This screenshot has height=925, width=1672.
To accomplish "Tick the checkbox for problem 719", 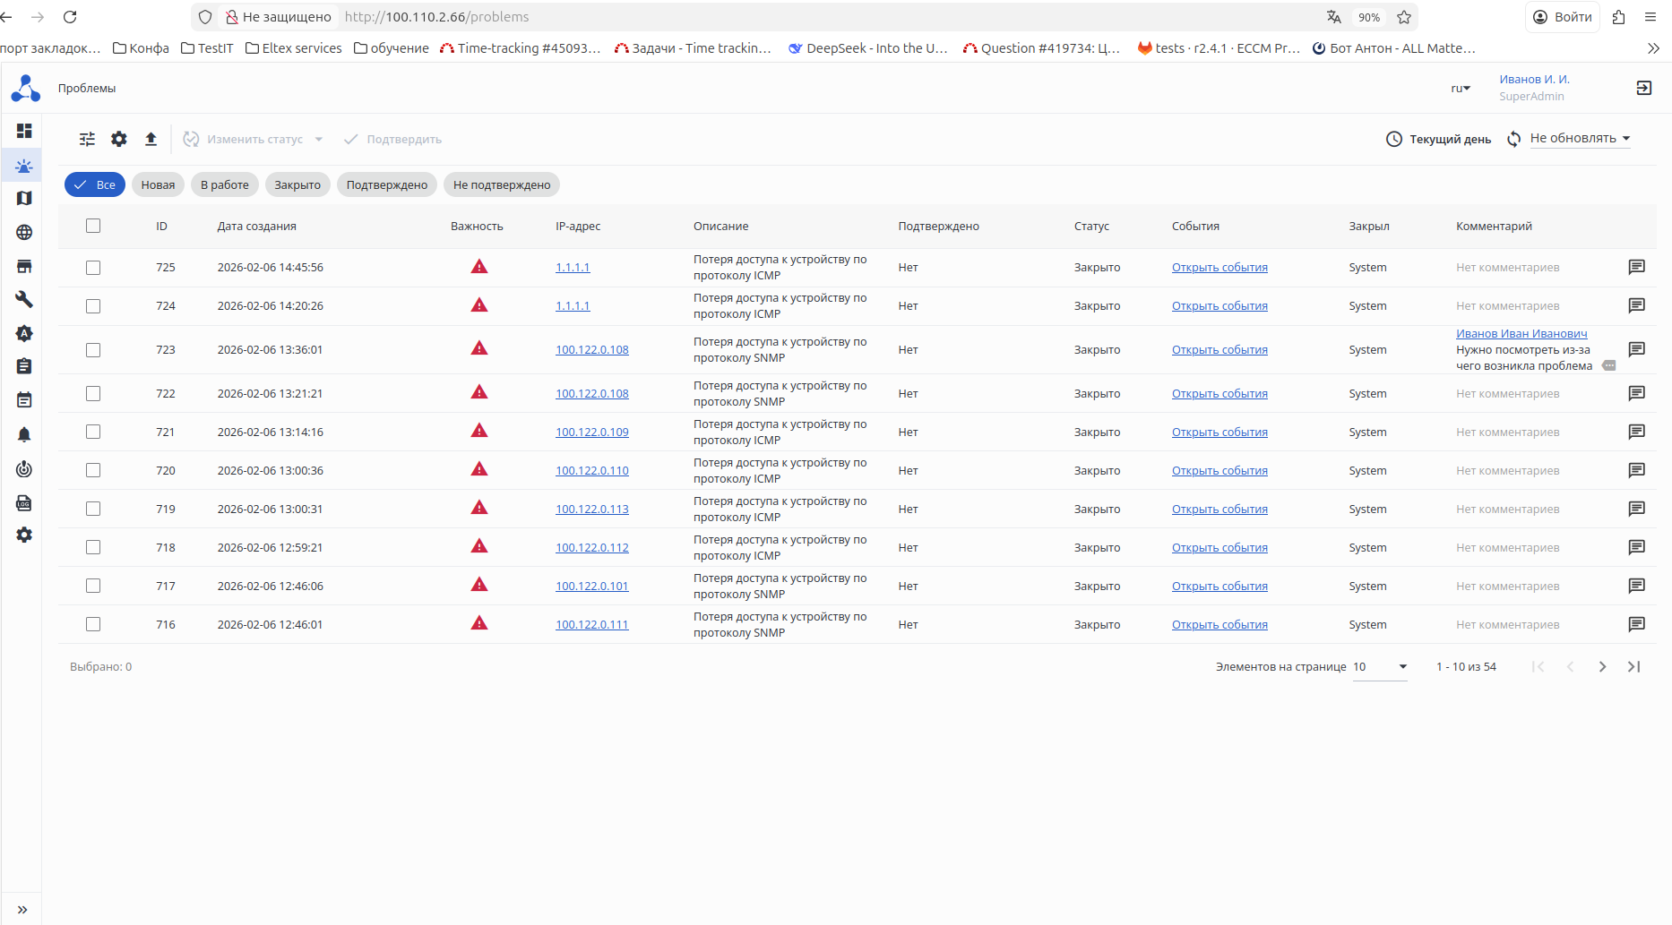I will click(x=93, y=509).
